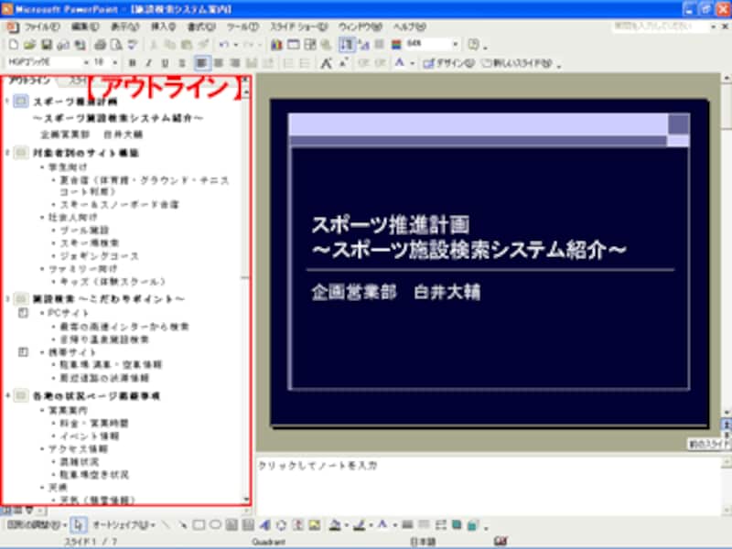The image size is (732, 549).
Task: Expand the AutoShapes (オートシェイプ) menu
Action: tap(122, 524)
